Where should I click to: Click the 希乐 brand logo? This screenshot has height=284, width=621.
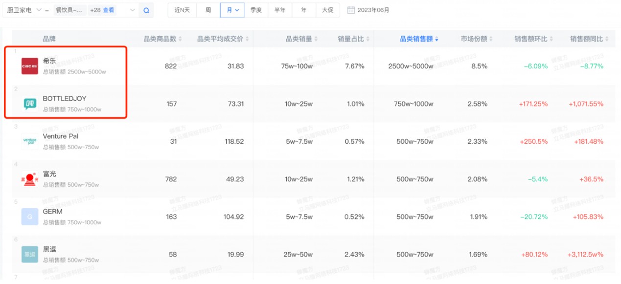[30, 66]
